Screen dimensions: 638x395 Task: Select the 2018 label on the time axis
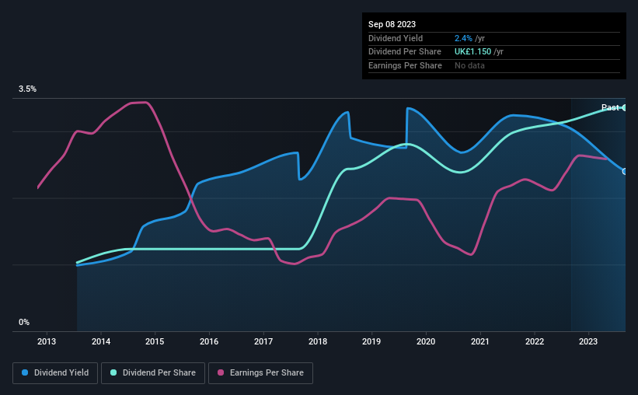pos(318,341)
